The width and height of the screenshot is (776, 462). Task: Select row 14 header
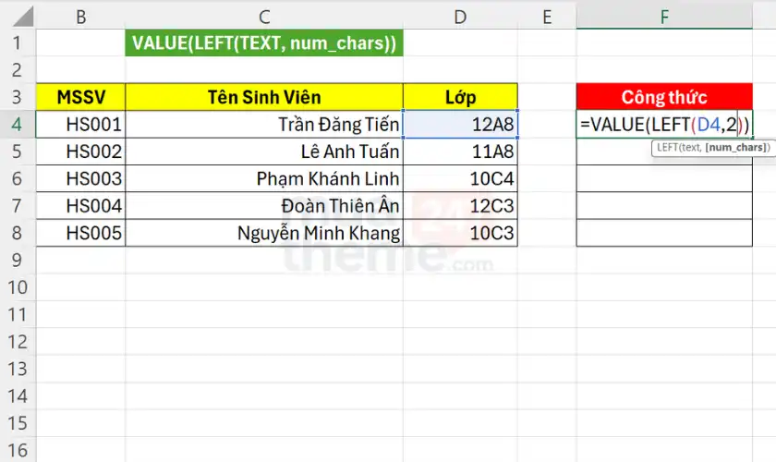(18, 396)
